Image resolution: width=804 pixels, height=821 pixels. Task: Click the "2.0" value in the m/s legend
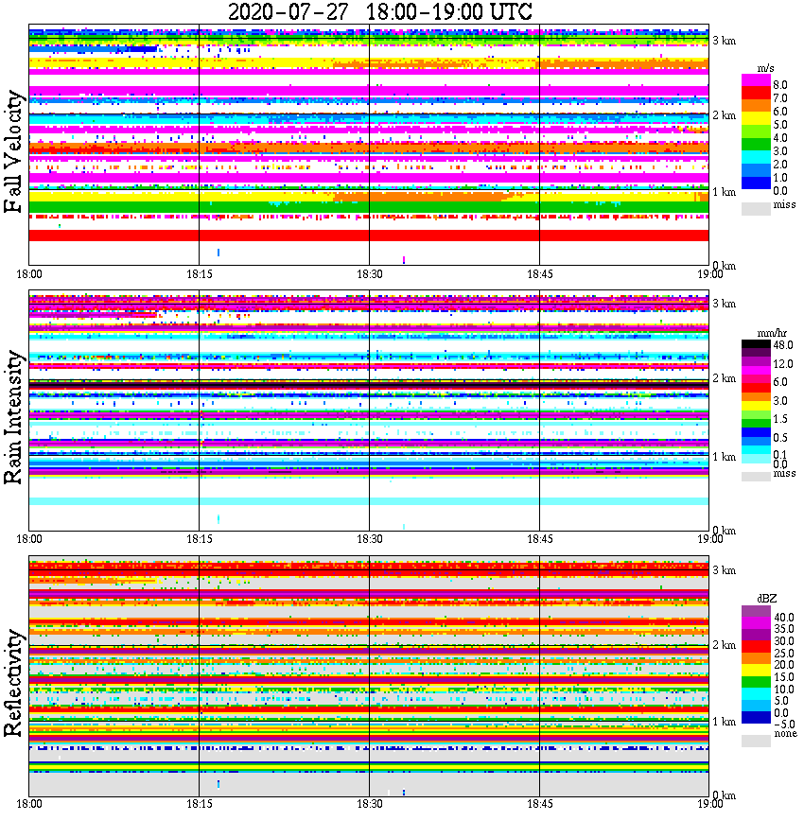pos(780,165)
